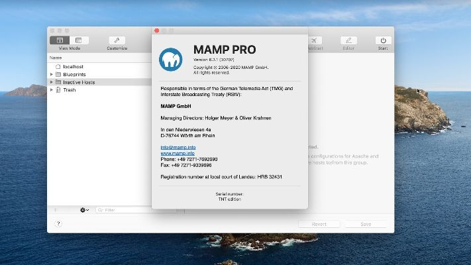Click the help question mark button
The height and width of the screenshot is (265, 471).
click(x=58, y=224)
